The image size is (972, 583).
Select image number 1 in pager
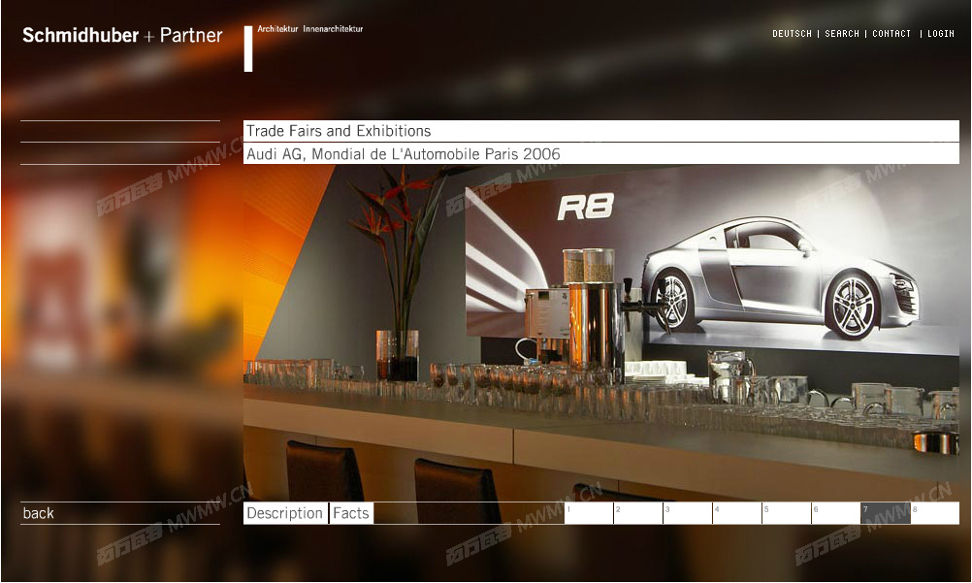click(x=588, y=513)
